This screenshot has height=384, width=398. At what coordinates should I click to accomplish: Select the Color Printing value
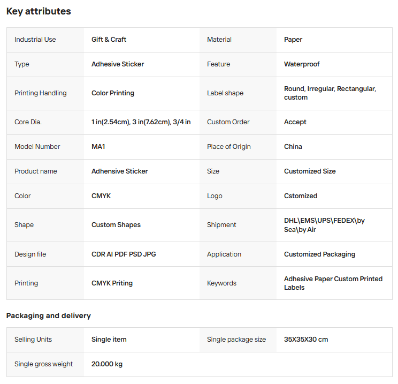coord(113,93)
